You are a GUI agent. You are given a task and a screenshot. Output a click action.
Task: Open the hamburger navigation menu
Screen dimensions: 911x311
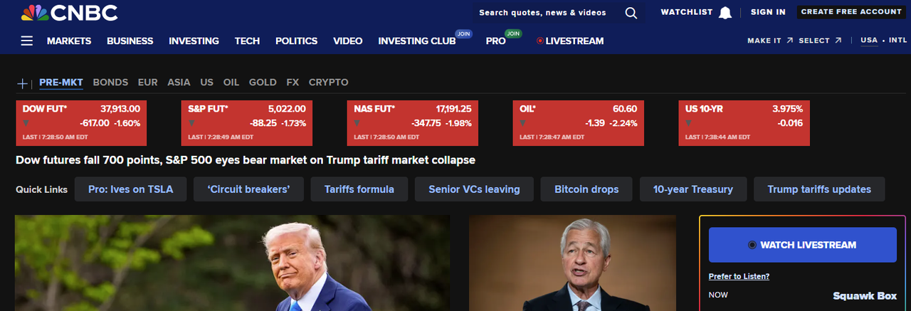[x=27, y=41]
